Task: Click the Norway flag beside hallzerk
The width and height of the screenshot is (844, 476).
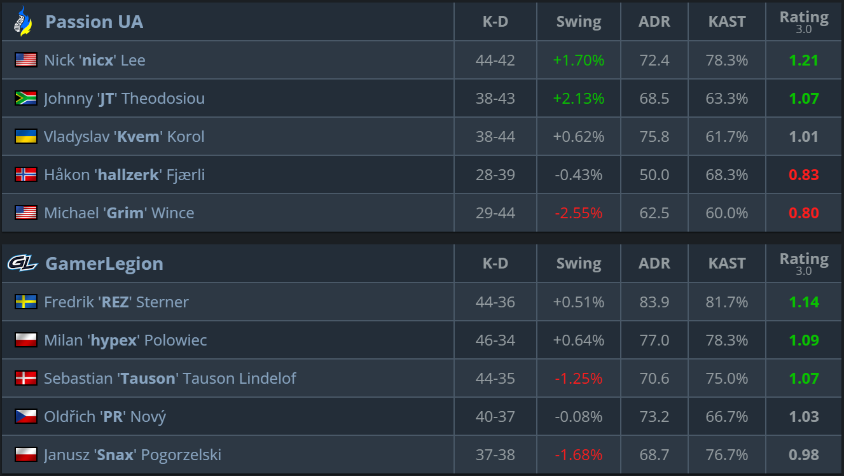Action: point(26,174)
